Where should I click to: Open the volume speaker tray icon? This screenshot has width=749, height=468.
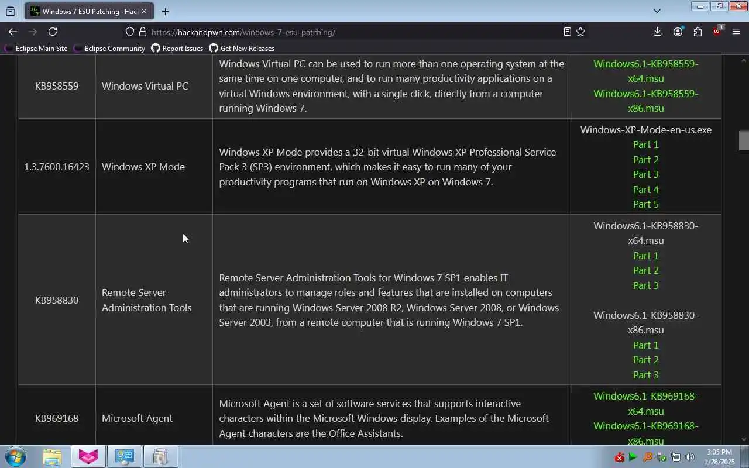(690, 457)
